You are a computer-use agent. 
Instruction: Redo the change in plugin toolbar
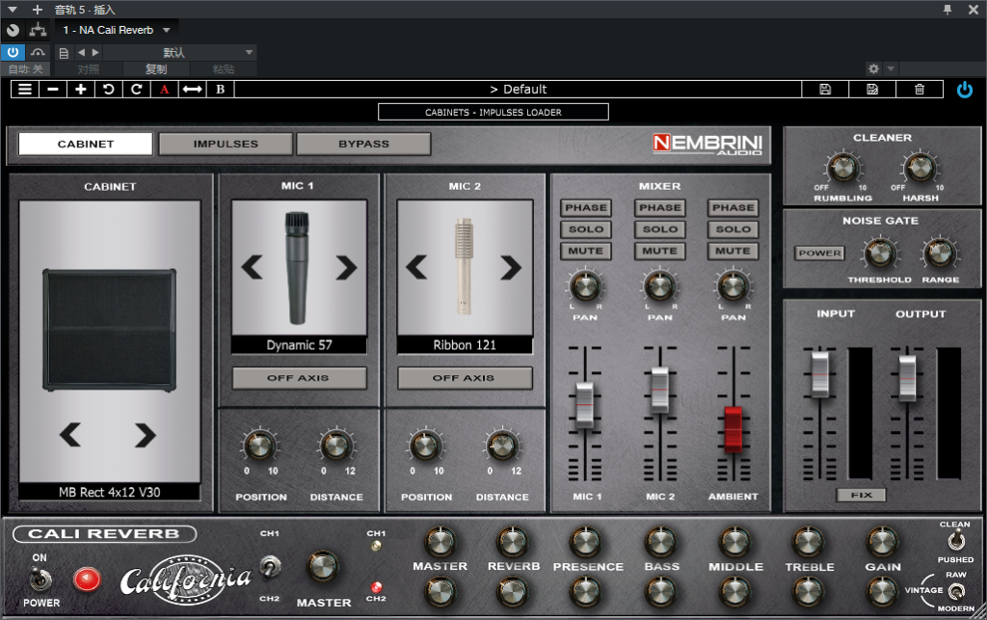coord(136,90)
